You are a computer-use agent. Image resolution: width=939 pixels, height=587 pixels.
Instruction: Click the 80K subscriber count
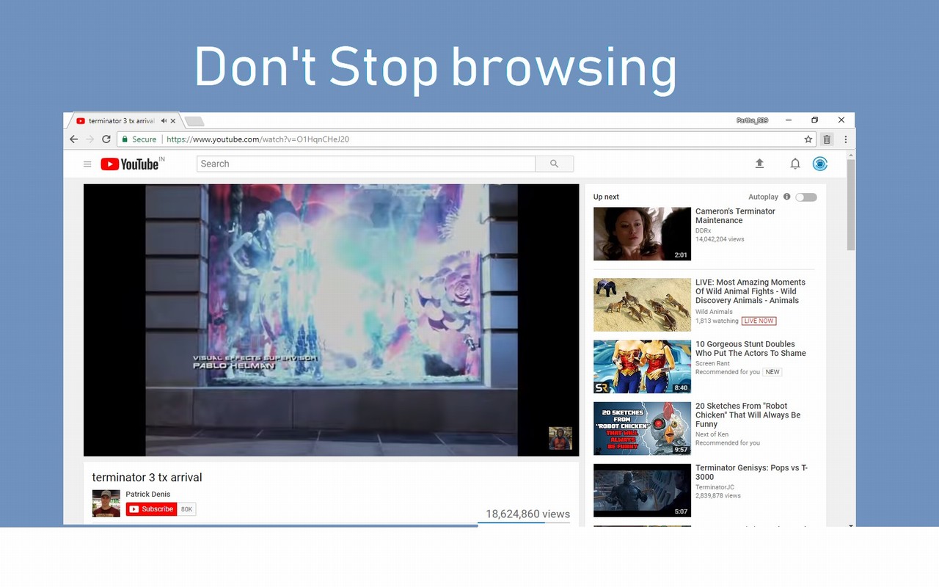pyautogui.click(x=186, y=509)
